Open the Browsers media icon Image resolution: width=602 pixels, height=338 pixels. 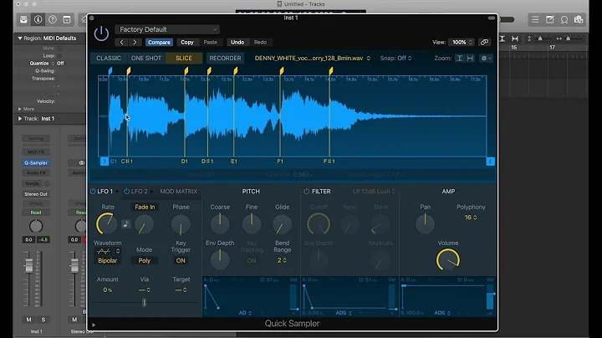(579, 19)
